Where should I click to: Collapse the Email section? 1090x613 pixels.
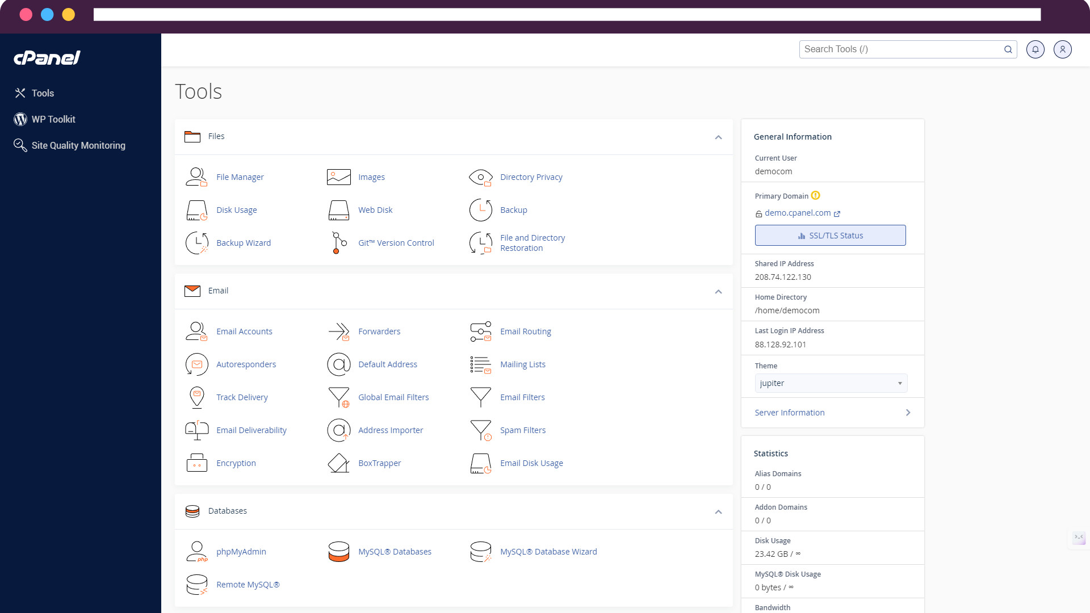718,291
